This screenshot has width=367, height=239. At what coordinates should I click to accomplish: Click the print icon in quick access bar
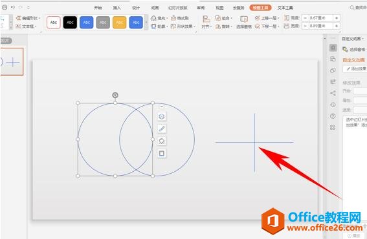[x=5, y=8]
